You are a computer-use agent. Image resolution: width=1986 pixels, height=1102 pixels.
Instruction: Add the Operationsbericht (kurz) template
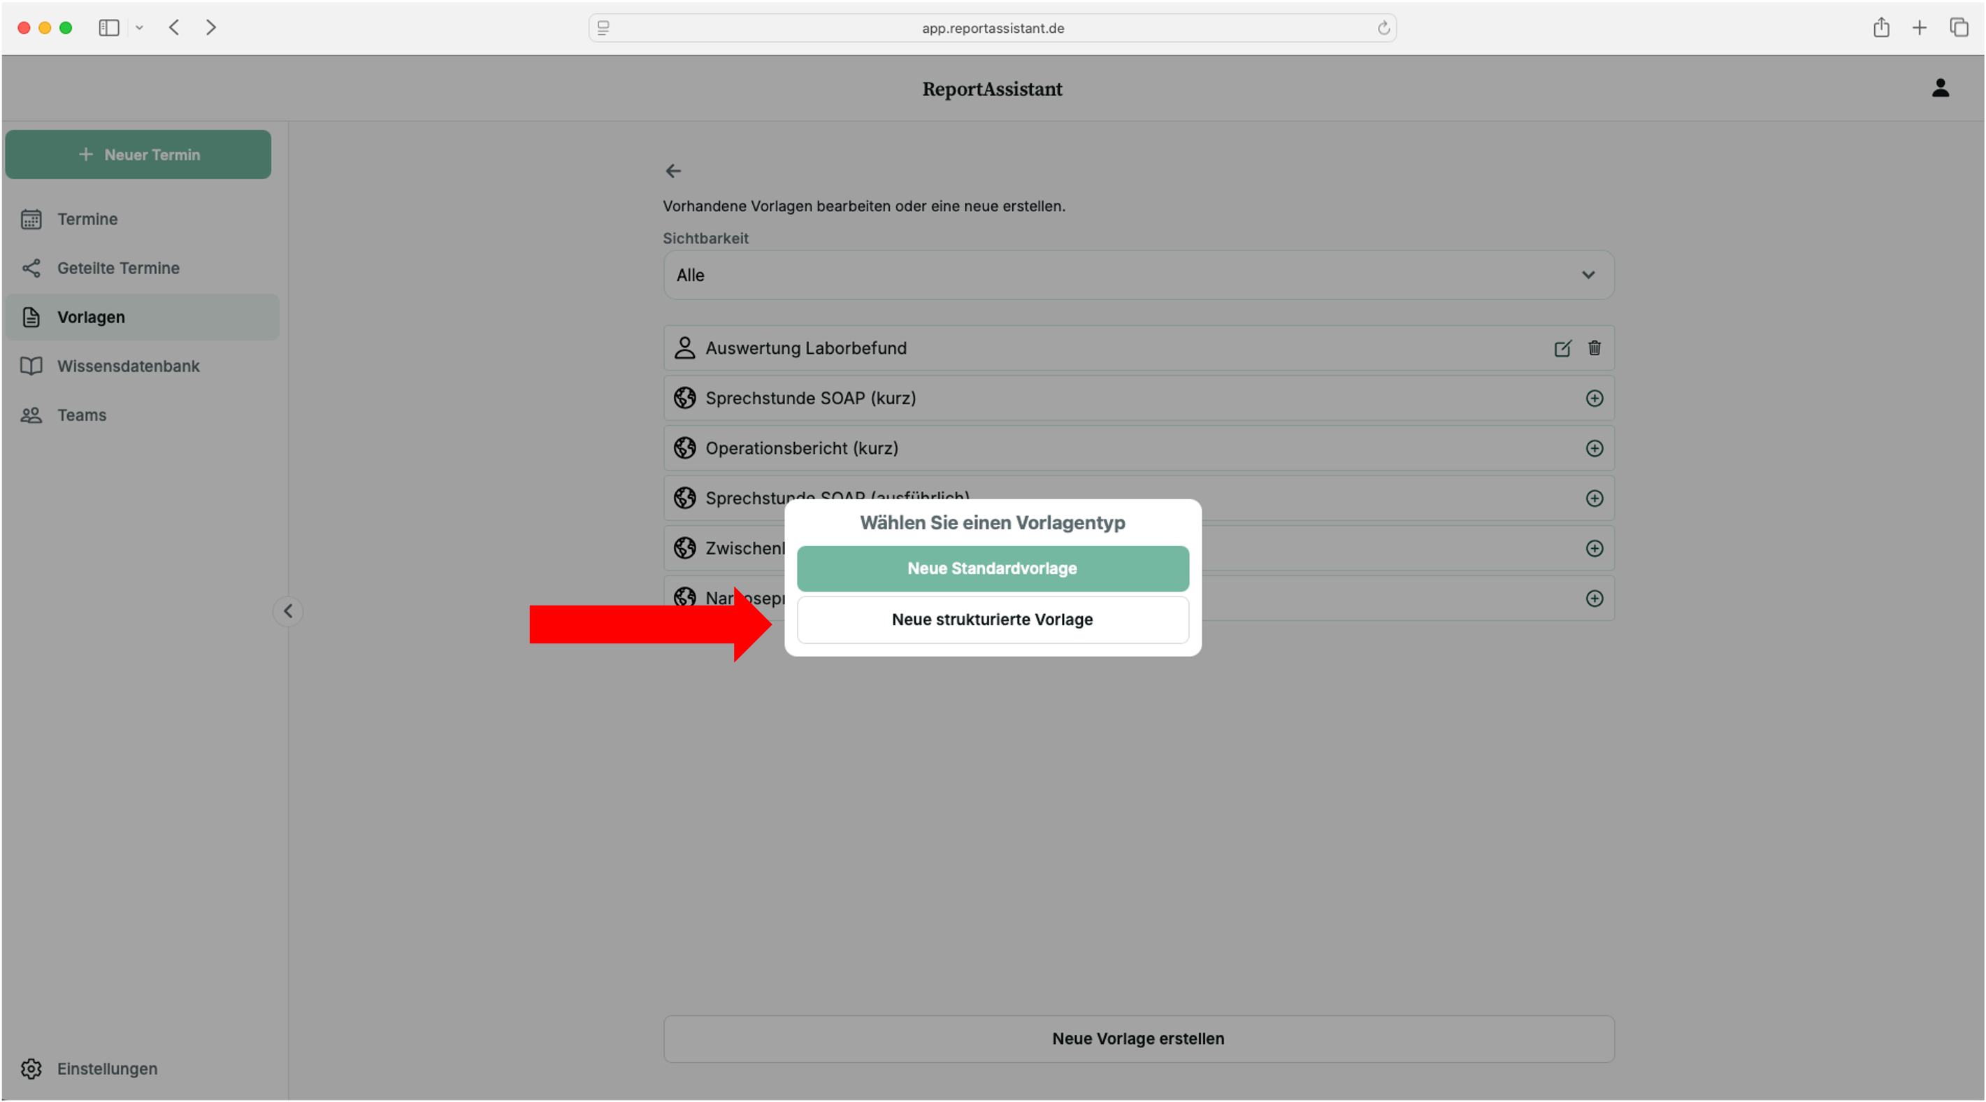pos(1594,448)
